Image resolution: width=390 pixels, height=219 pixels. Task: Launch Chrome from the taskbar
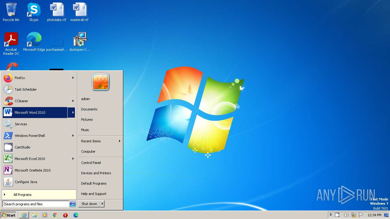click(x=55, y=215)
